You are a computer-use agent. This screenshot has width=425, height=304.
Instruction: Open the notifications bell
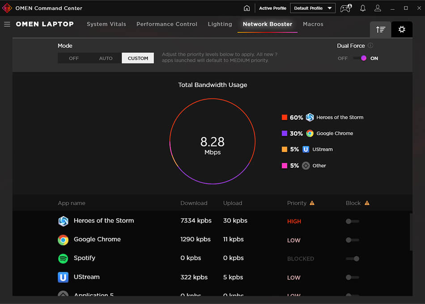(x=363, y=8)
